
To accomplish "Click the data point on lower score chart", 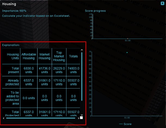I will (x=127, y=52).
